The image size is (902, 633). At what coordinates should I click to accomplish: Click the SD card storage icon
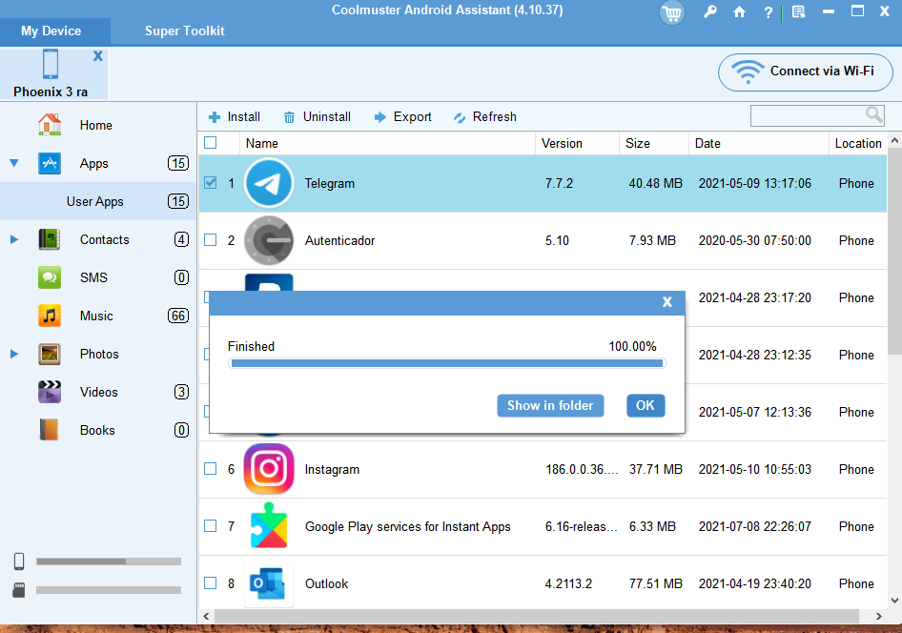(19, 590)
